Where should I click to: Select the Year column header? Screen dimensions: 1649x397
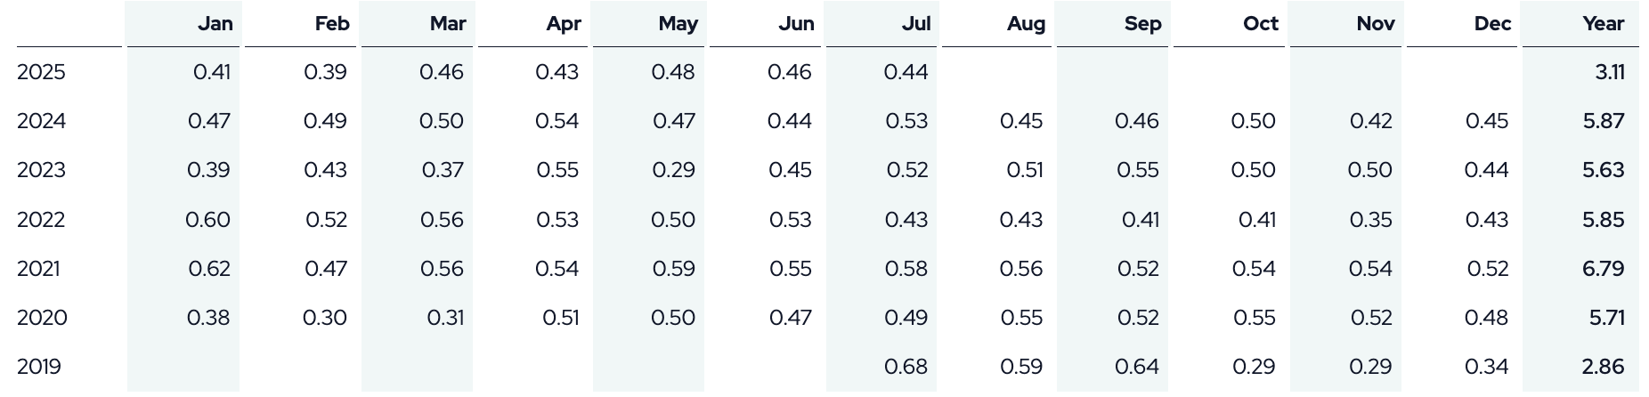tap(1603, 24)
